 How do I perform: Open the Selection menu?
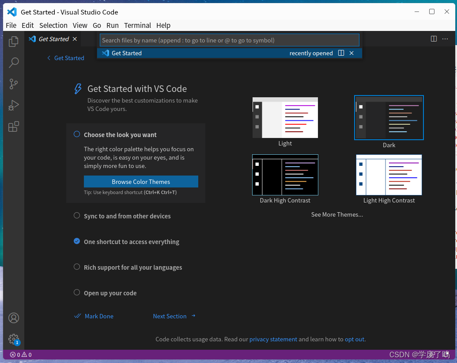click(x=53, y=25)
